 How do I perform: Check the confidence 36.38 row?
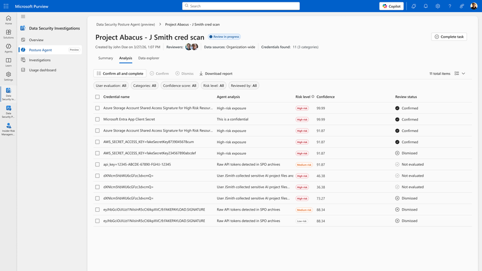coord(97,187)
